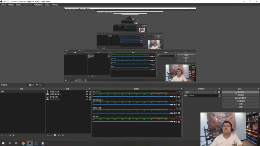
Task: Hide the 视频采集设备 2 source eye icon
Action: tap(87, 94)
